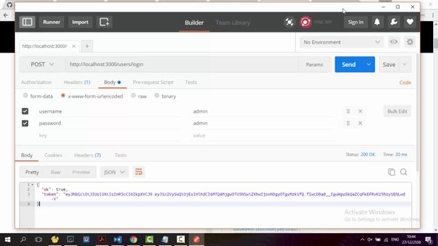The height and width of the screenshot is (246, 438).
Task: Uncheck the password parameter checkbox
Action: click(x=25, y=123)
